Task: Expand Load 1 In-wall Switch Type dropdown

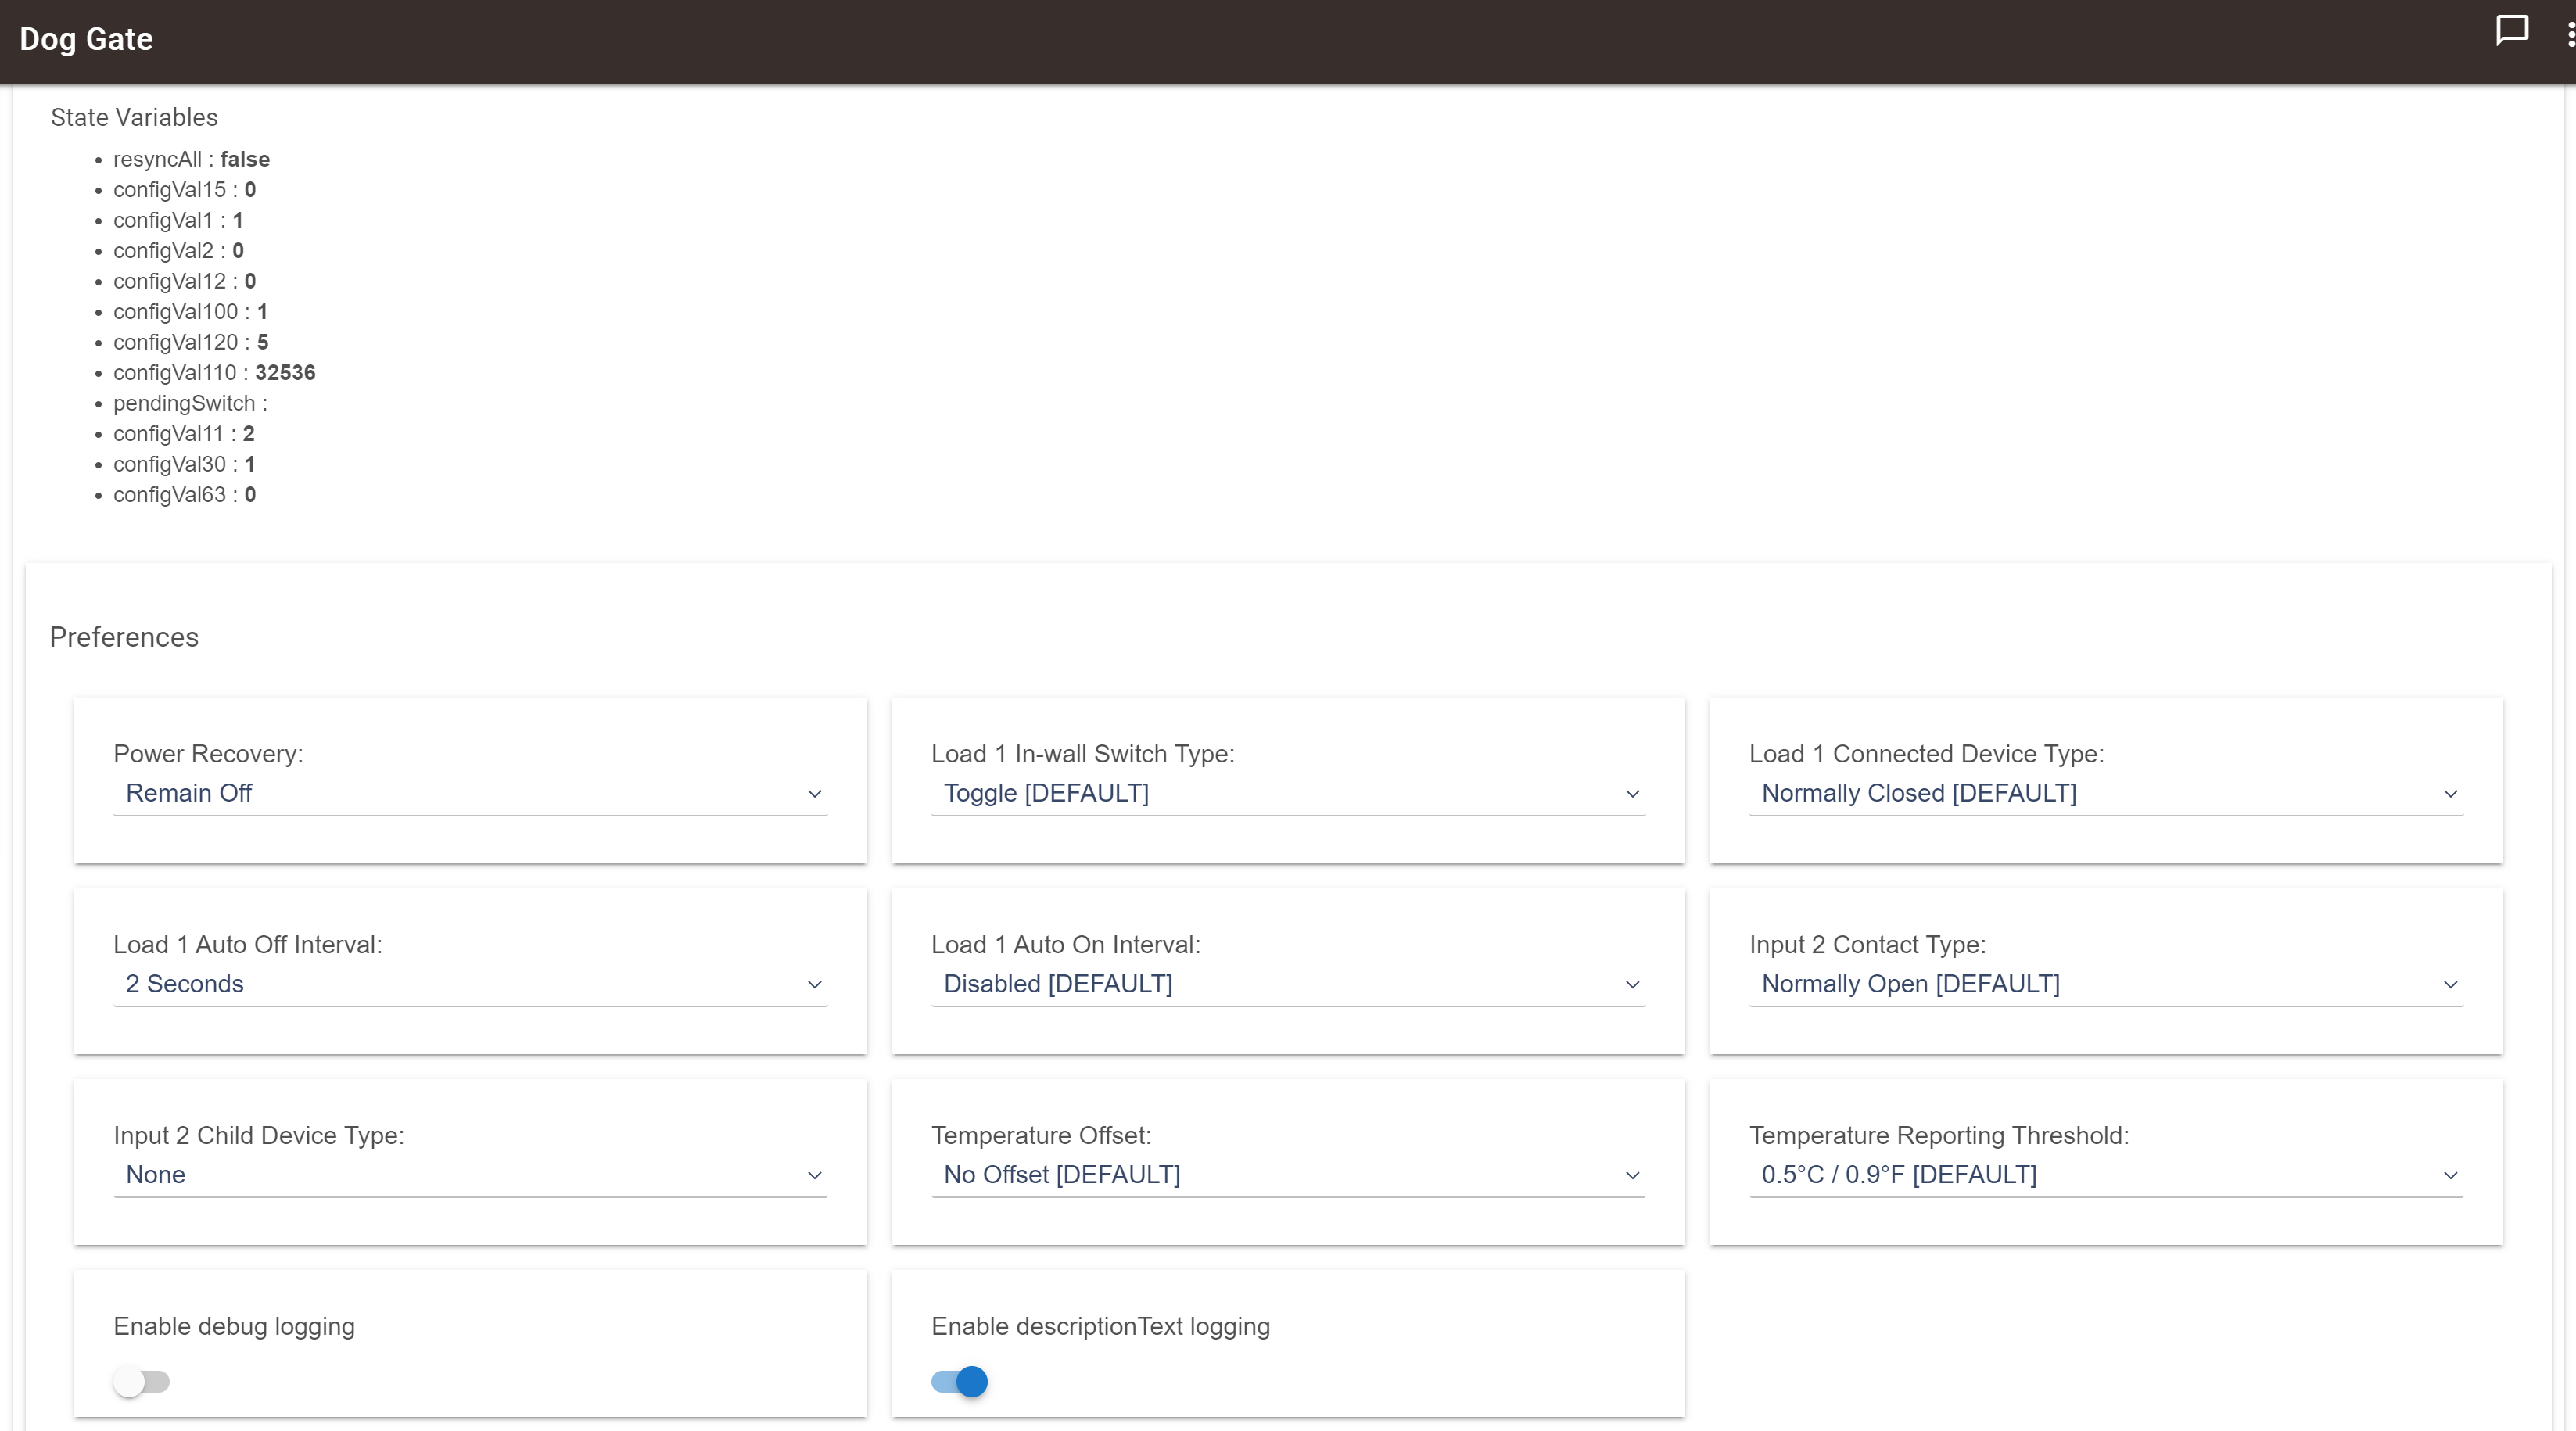Action: [x=1287, y=793]
